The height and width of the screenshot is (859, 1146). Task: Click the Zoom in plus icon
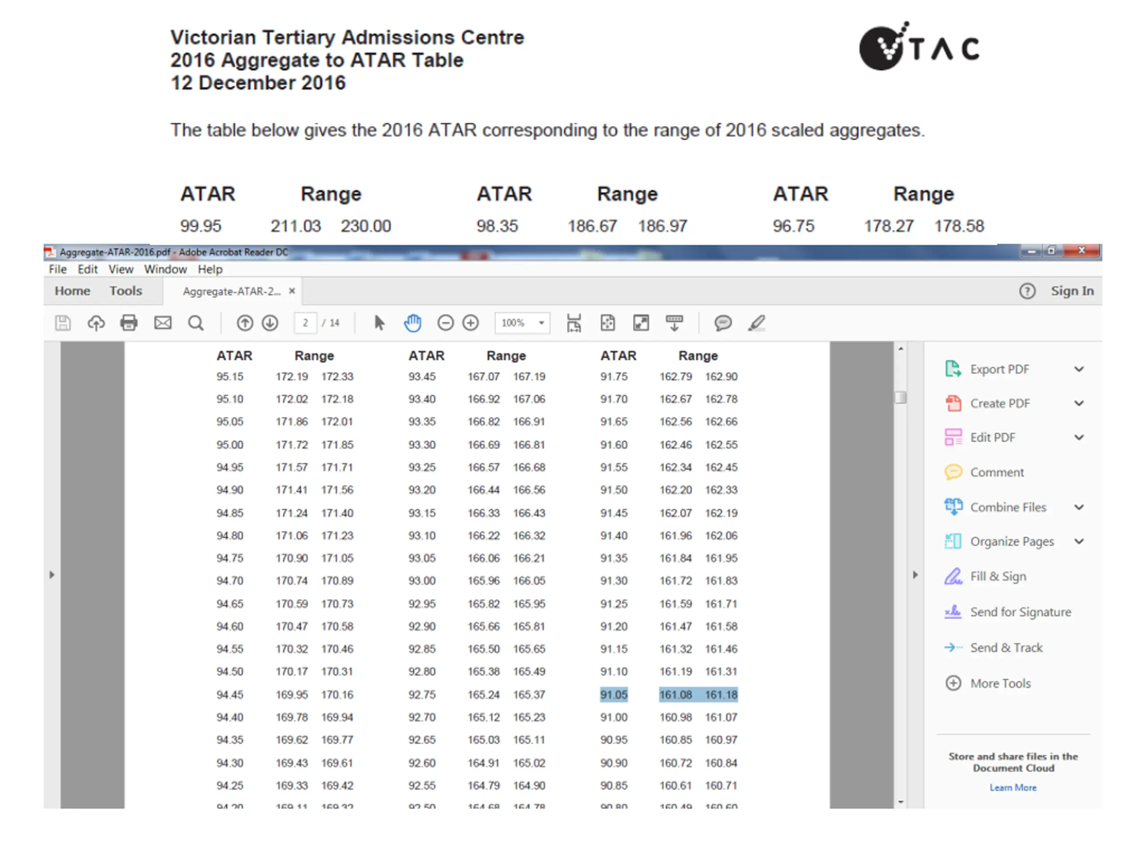470,323
